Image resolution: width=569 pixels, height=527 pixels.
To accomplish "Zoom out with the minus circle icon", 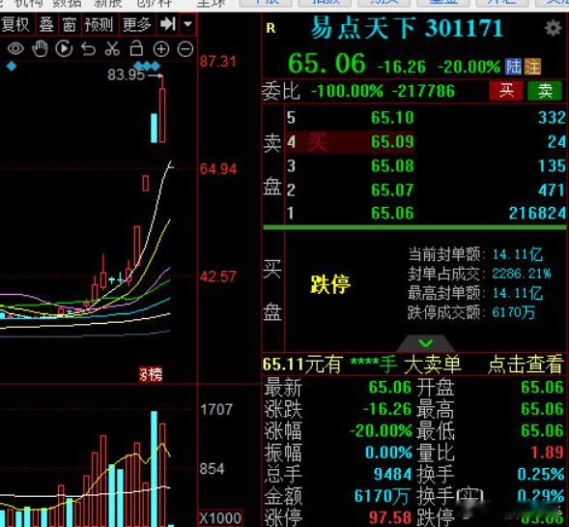I will (x=185, y=49).
